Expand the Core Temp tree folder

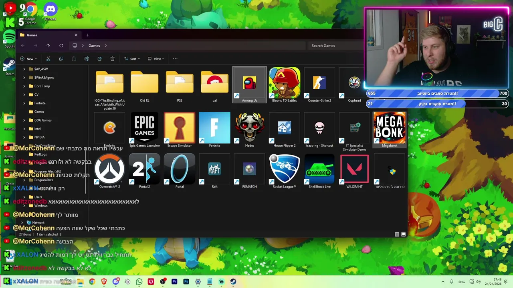tap(24, 86)
